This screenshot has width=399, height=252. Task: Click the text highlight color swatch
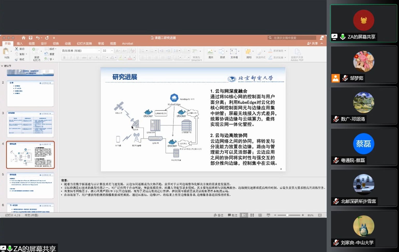[121, 57]
